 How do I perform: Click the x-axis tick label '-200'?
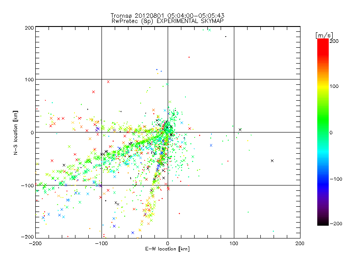[x=35, y=243]
